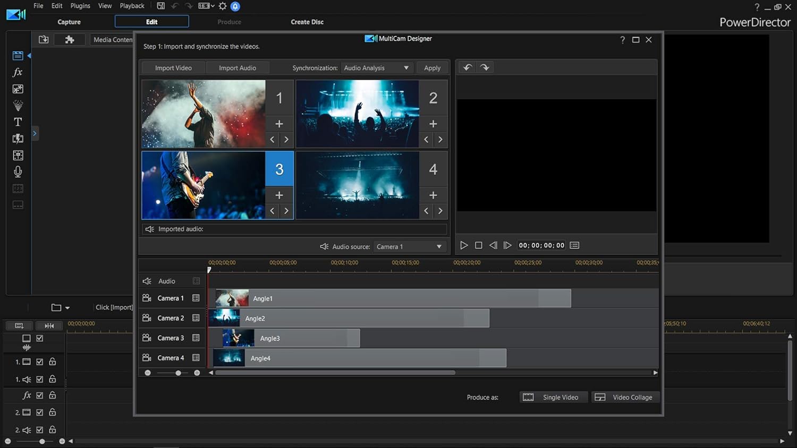Click the Apply button for synchronization
Screen dimensions: 797x448
[x=433, y=67]
